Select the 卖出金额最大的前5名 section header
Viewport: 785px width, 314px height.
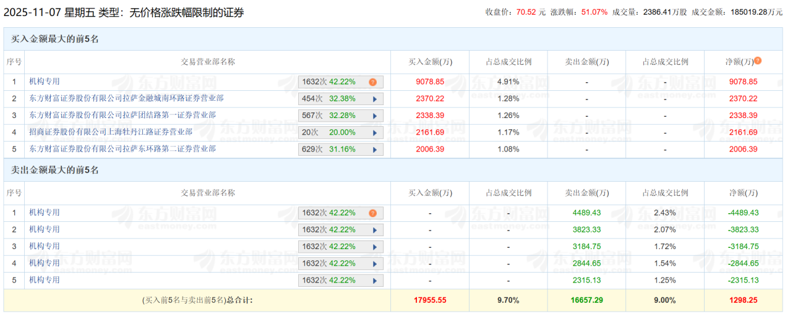pyautogui.click(x=55, y=170)
